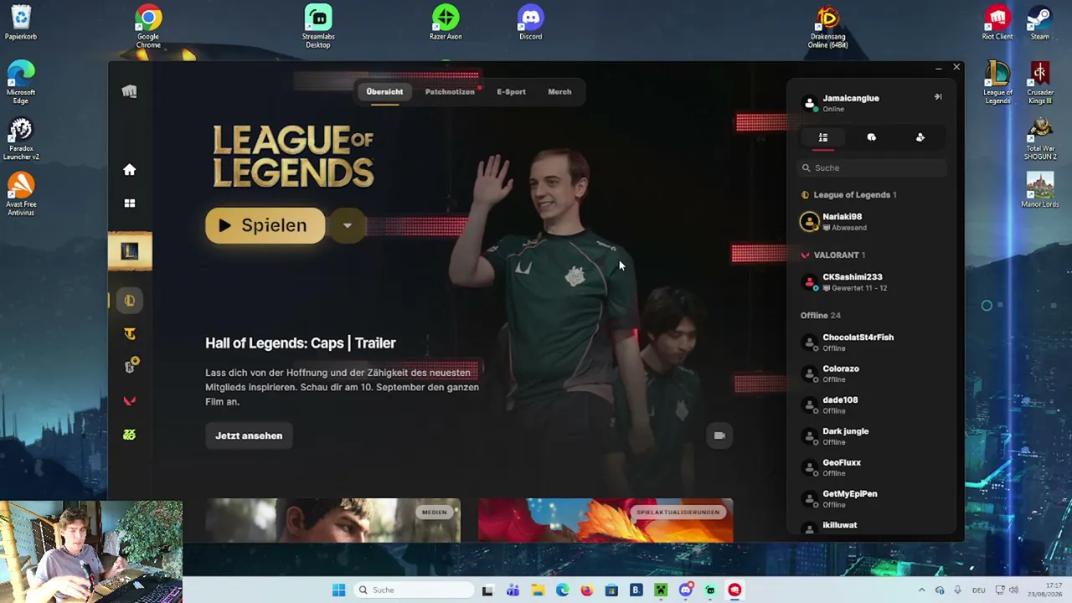The image size is (1072, 603).
Task: Open the Streamlabs Desktop shortcut
Action: tap(318, 26)
